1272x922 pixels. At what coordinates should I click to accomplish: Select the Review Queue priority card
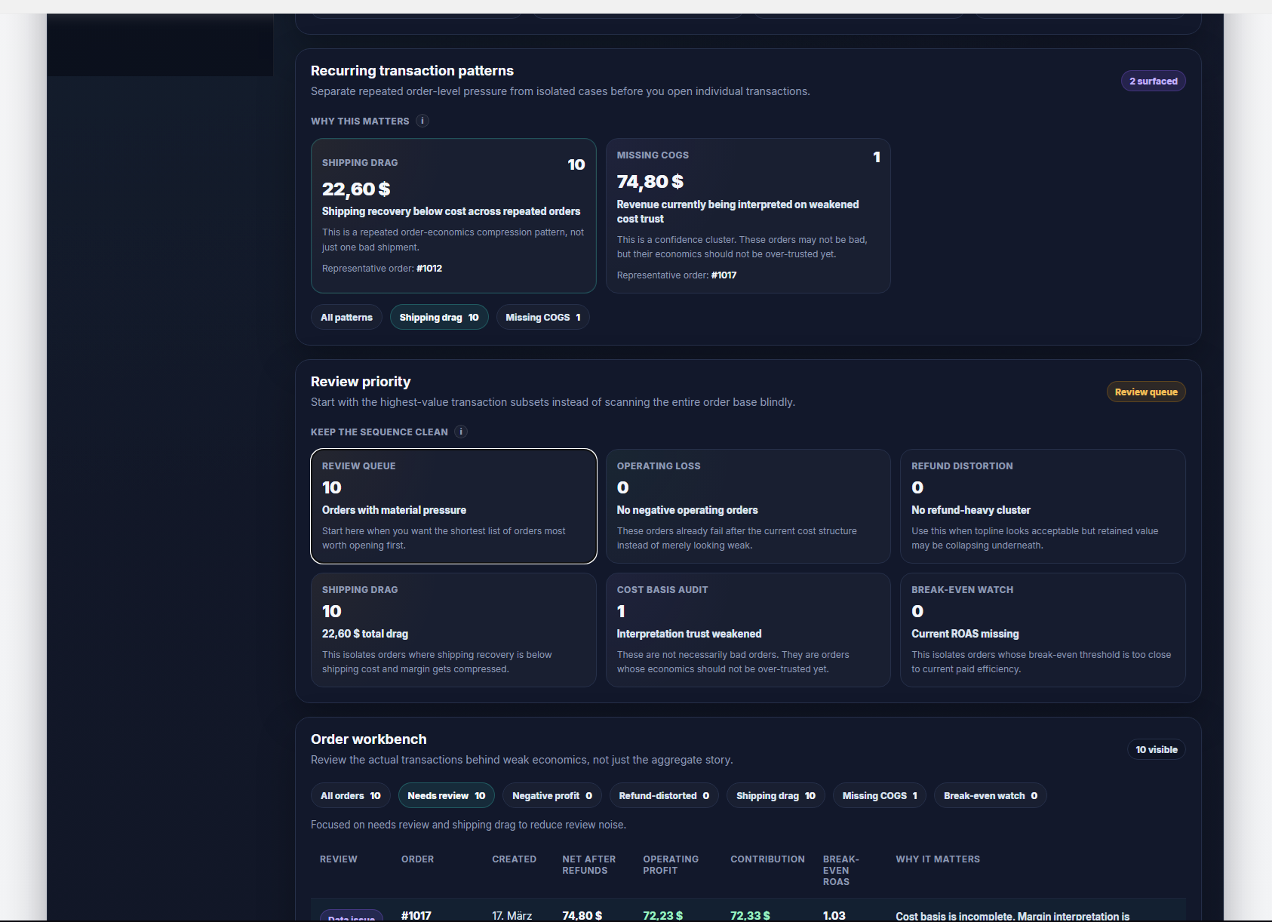tap(453, 506)
